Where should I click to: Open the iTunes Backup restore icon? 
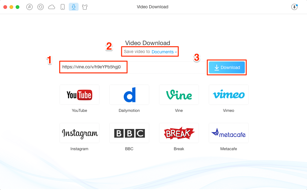click(41, 7)
